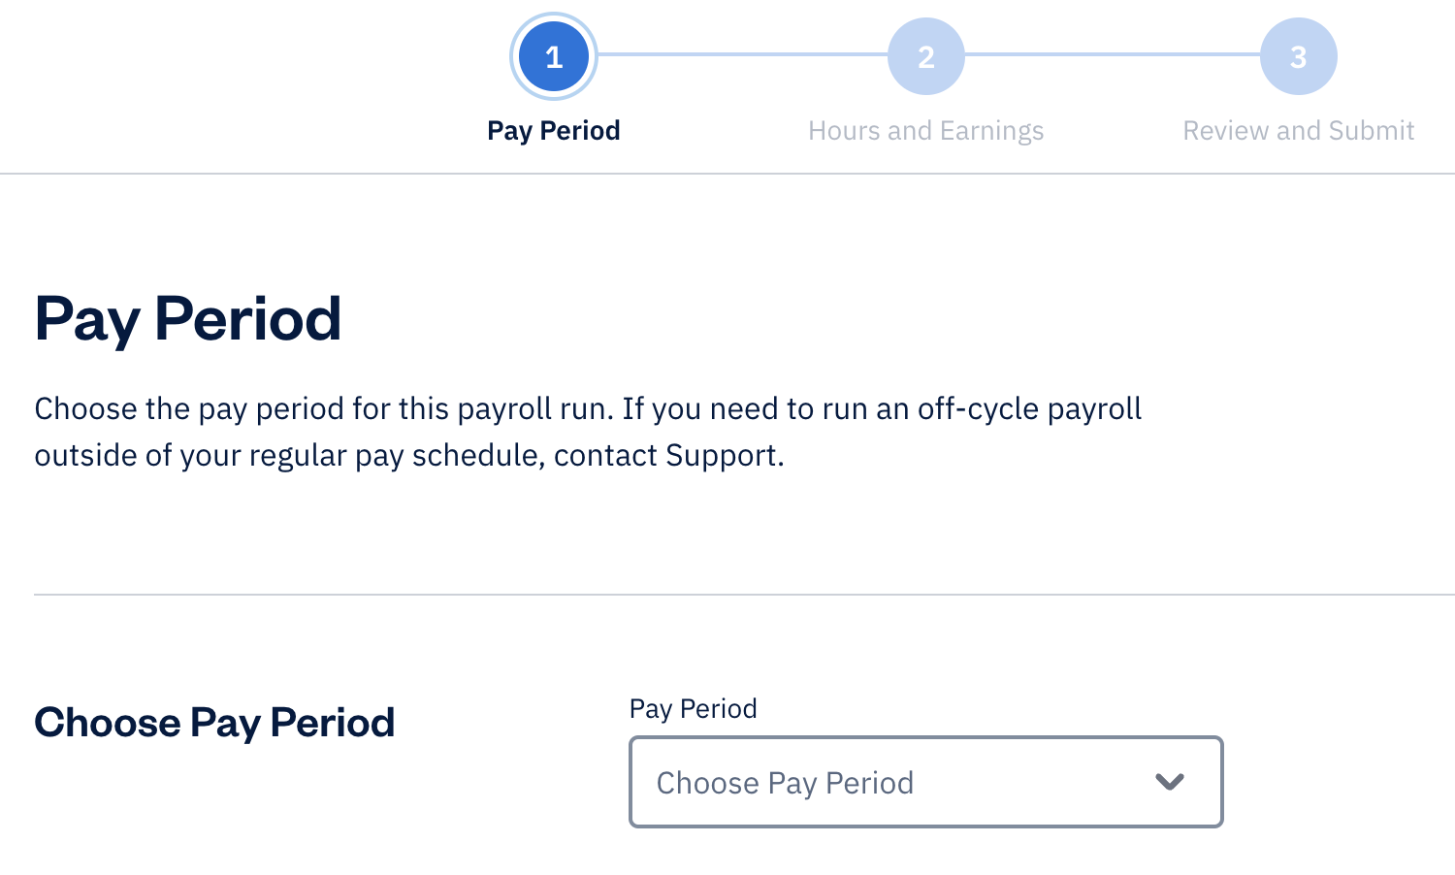This screenshot has height=875, width=1455.
Task: Click the large Pay Period page heading
Action: [188, 319]
